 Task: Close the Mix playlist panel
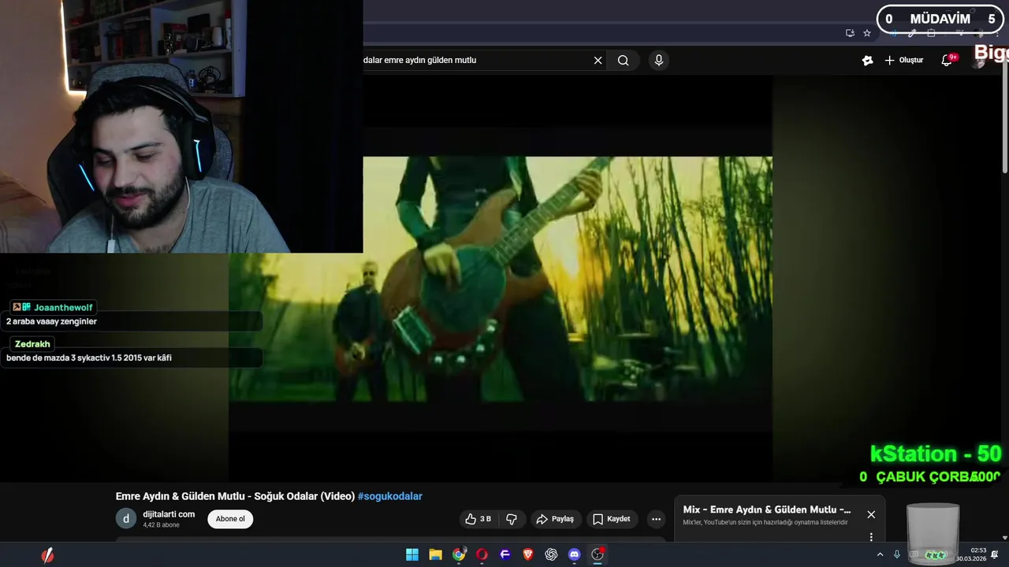tap(871, 514)
